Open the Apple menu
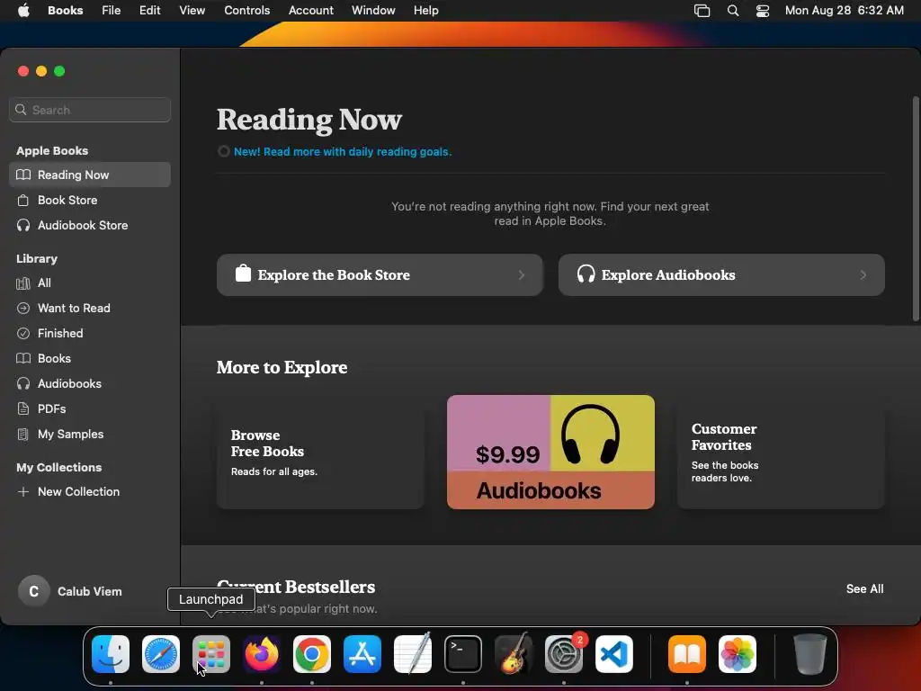Viewport: 921px width, 691px height. (x=23, y=11)
